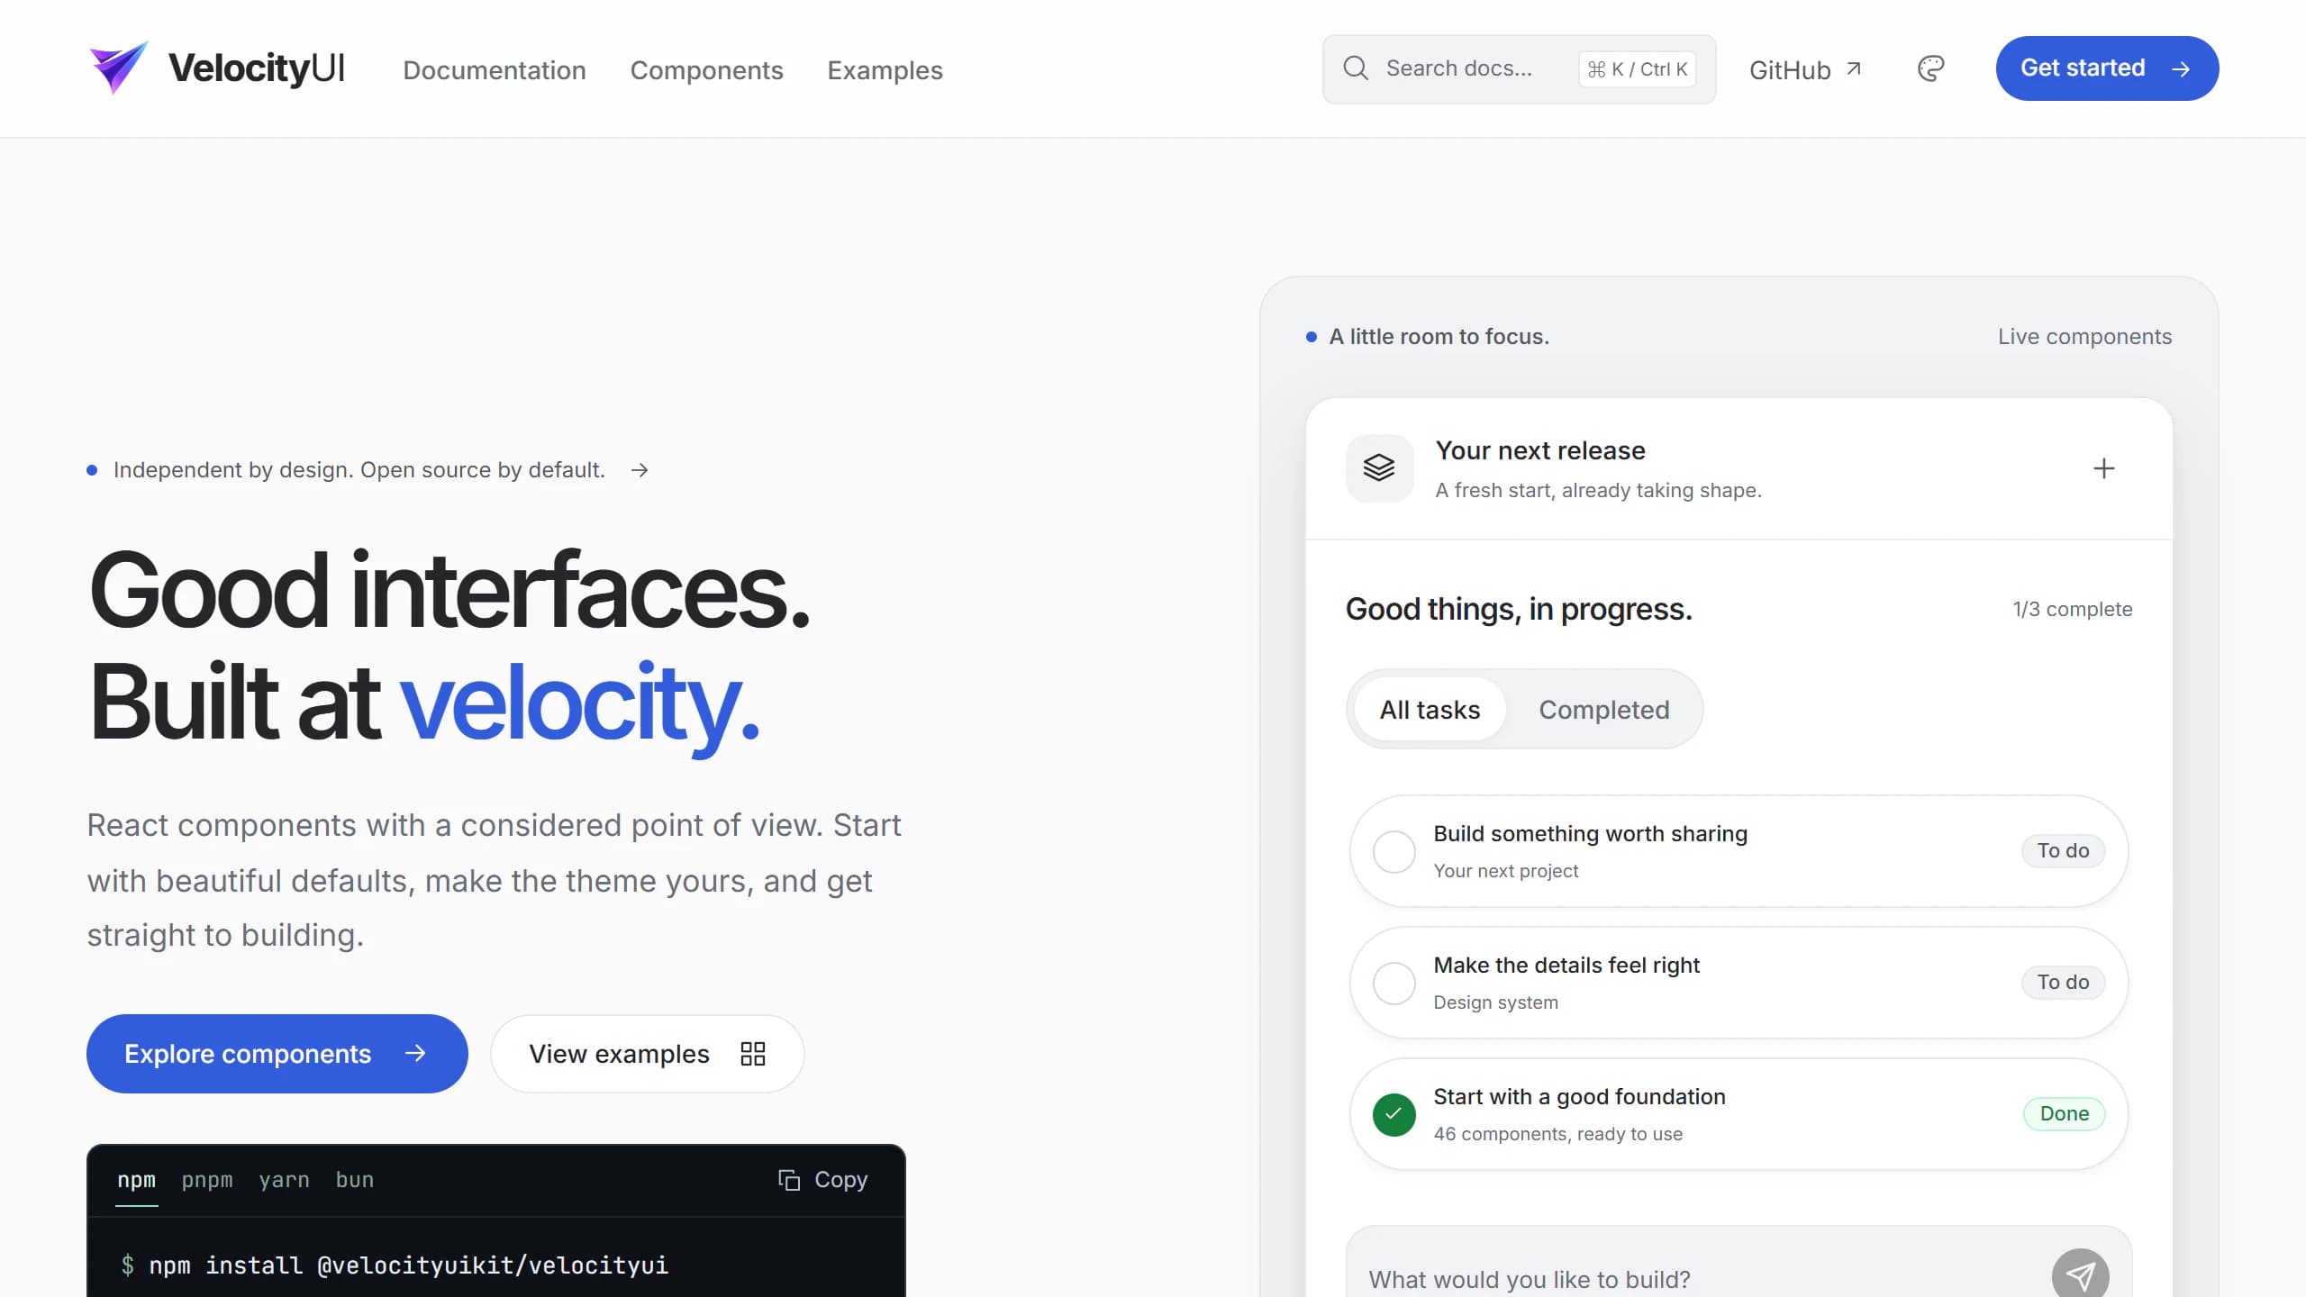Click the npm install command text
The width and height of the screenshot is (2306, 1297).
[408, 1265]
